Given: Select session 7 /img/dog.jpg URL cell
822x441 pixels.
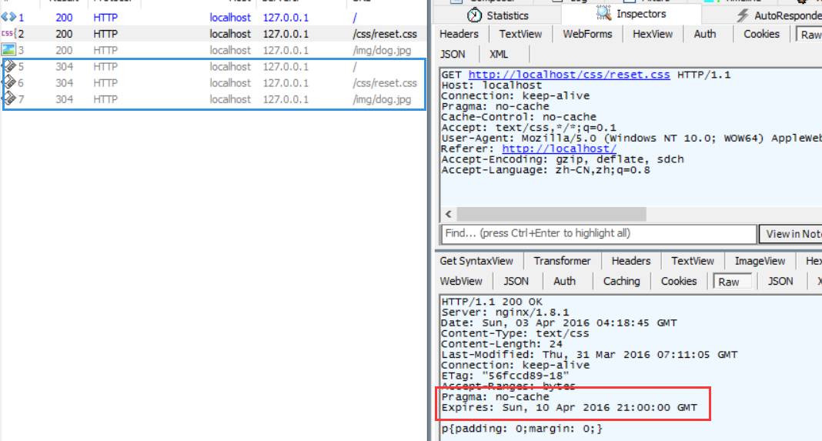Looking at the screenshot, I should (x=383, y=99).
